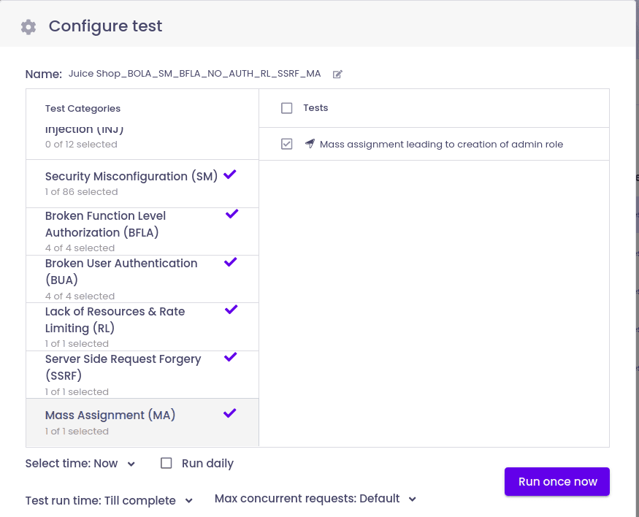
Task: Toggle the select-all Tests checkbox
Action: click(287, 108)
